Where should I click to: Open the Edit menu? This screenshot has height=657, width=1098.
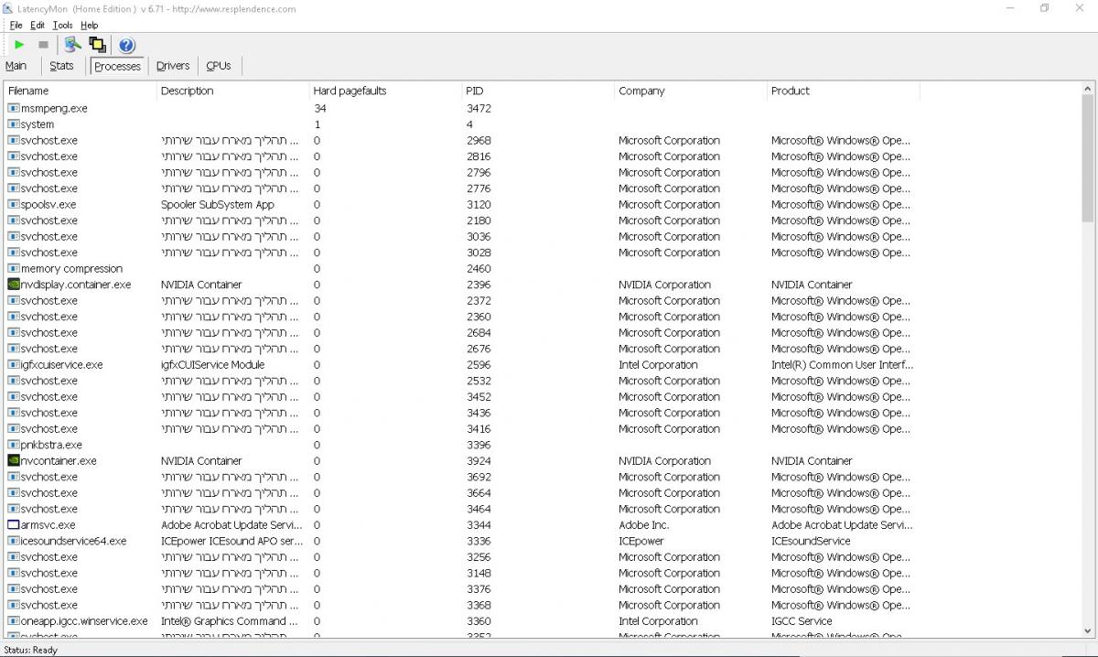click(x=38, y=25)
